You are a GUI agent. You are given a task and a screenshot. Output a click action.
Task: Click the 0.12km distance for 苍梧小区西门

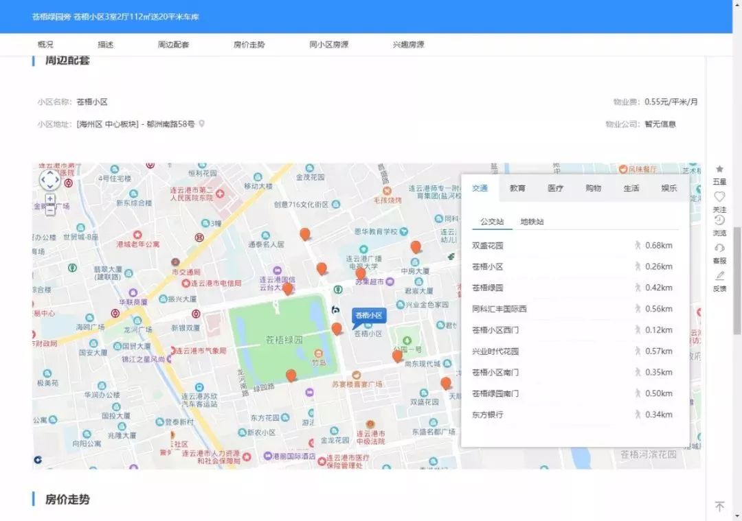pos(659,330)
